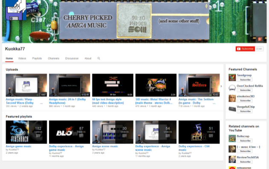Open OverClocked ReMix channel name link
This screenshot has width=269, height=169.
point(250,86)
